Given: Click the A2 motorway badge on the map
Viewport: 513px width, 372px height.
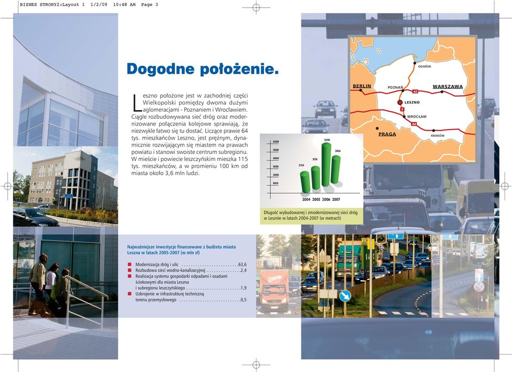Looking at the screenshot, I should pos(415,91).
